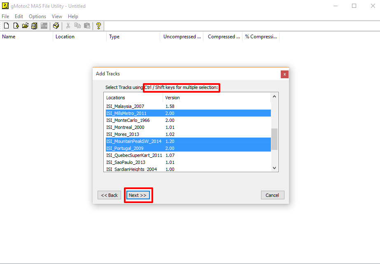Click the scroll down arrow in track list
This screenshot has height=264, width=380.
(x=274, y=168)
